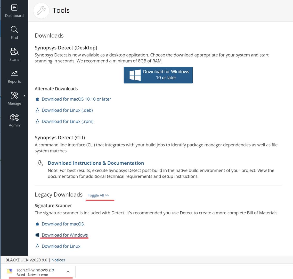Open Download Instructions & Documentation link
293x279 pixels.
tap(96, 163)
